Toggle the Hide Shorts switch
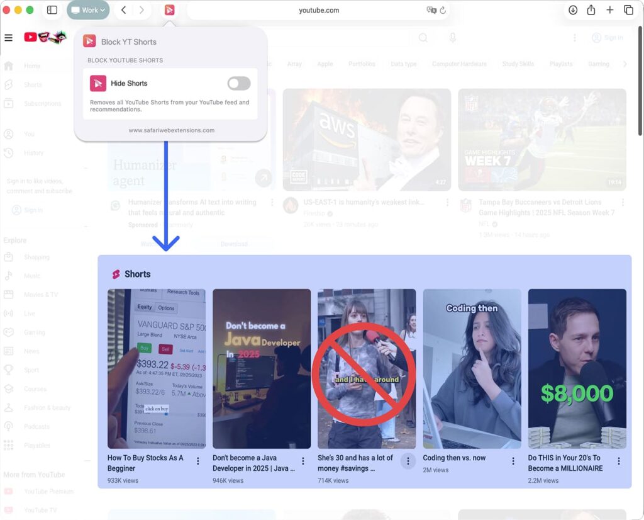 point(238,83)
